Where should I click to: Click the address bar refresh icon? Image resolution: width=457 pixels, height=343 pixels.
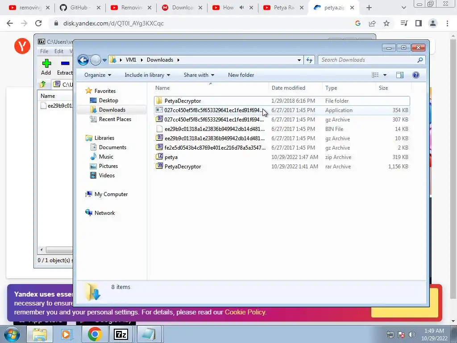[309, 60]
